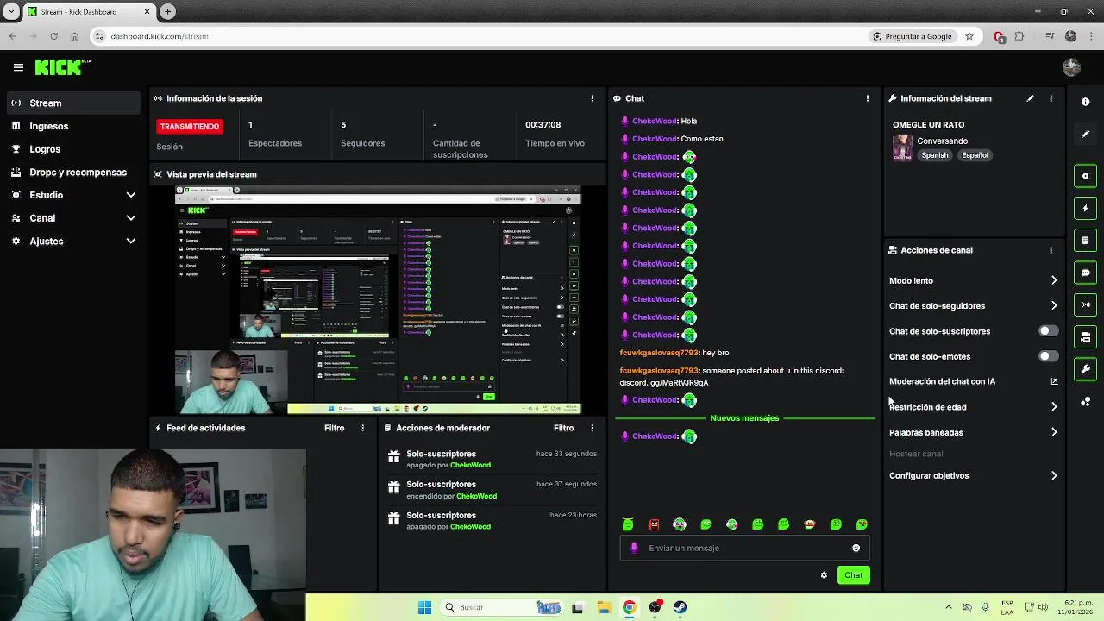Click Nuevos mensajes divider label

[x=744, y=418]
